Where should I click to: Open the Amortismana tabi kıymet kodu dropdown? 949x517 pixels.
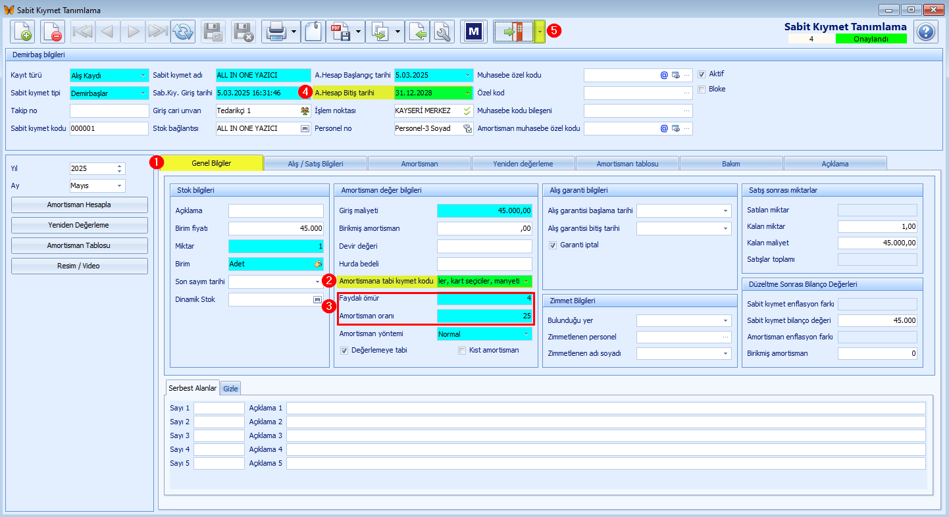click(x=526, y=282)
